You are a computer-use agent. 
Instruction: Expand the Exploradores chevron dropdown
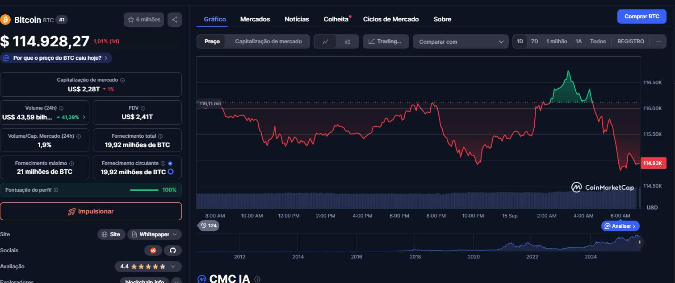[x=176, y=282]
